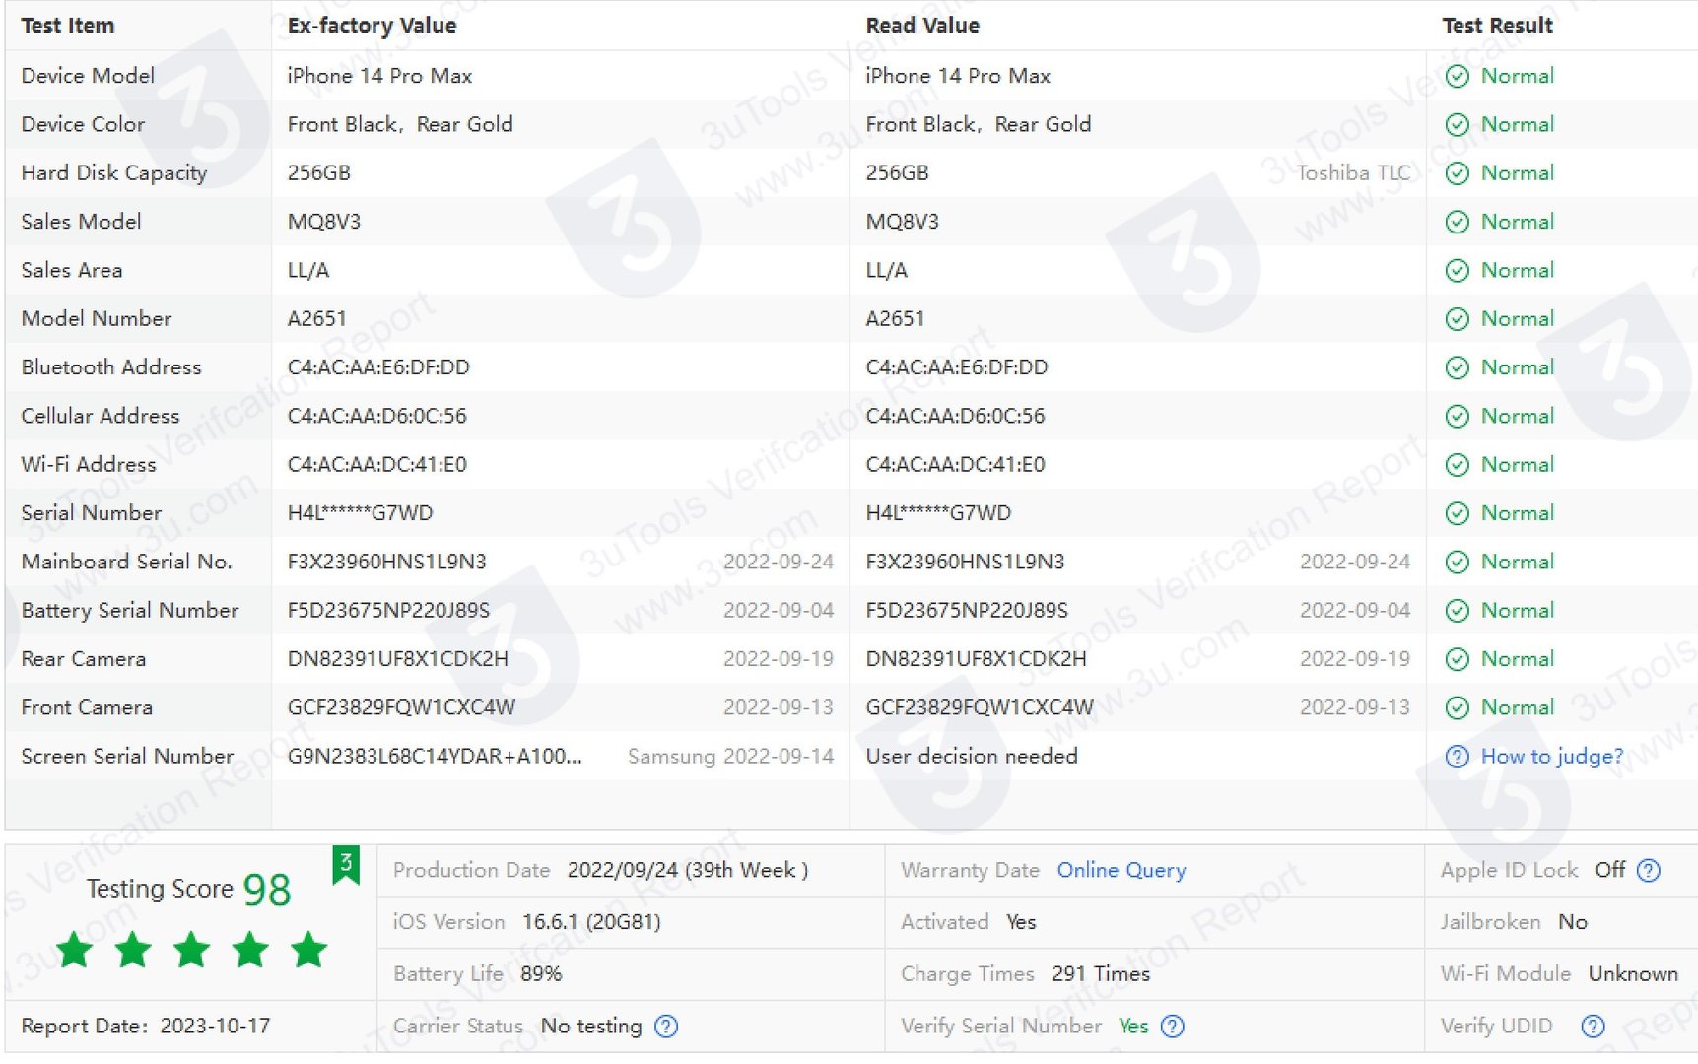Click the question icon beside How to judge
The height and width of the screenshot is (1064, 1698).
[x=1457, y=757]
